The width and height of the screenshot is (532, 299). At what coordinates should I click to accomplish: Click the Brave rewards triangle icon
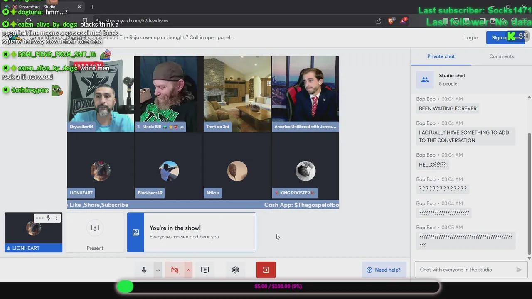[x=403, y=21]
